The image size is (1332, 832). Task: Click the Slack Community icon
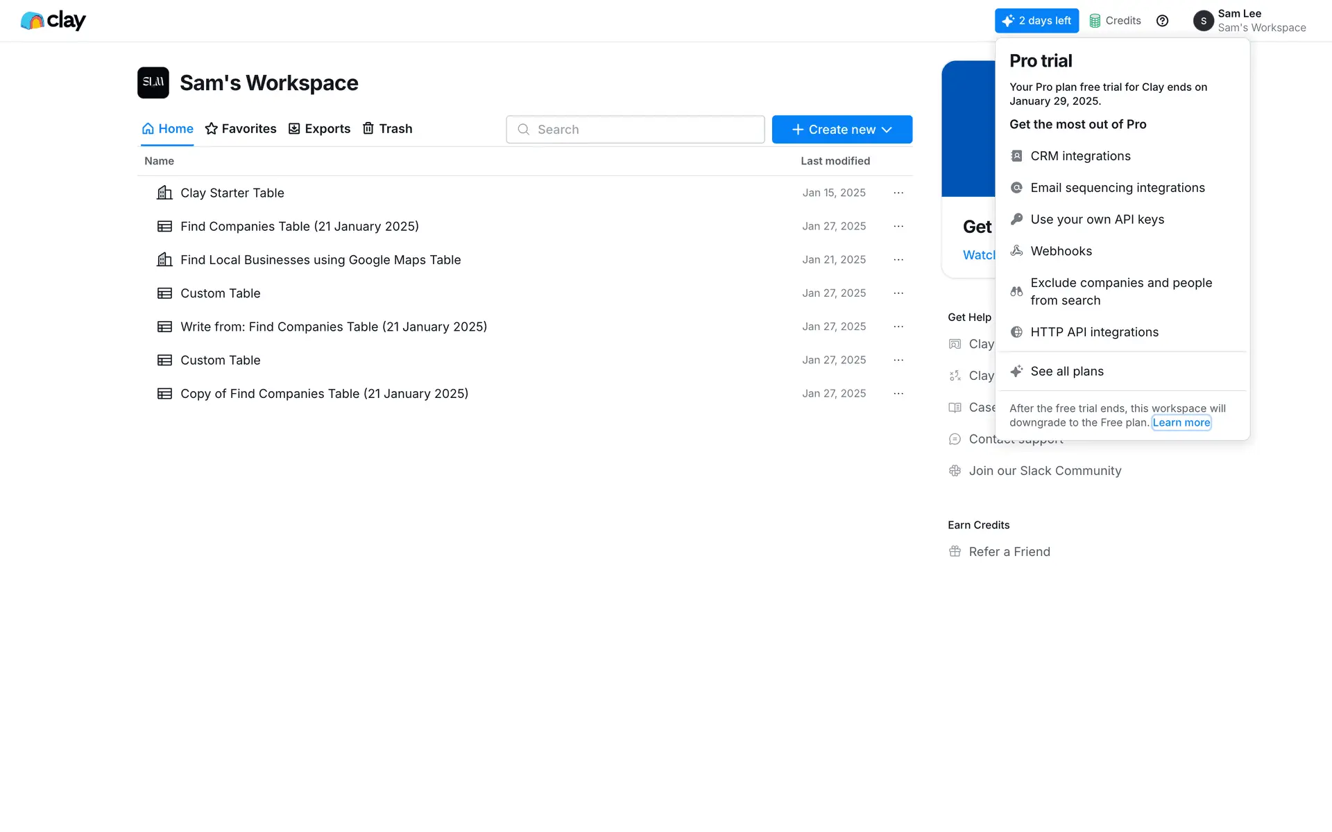tap(955, 471)
